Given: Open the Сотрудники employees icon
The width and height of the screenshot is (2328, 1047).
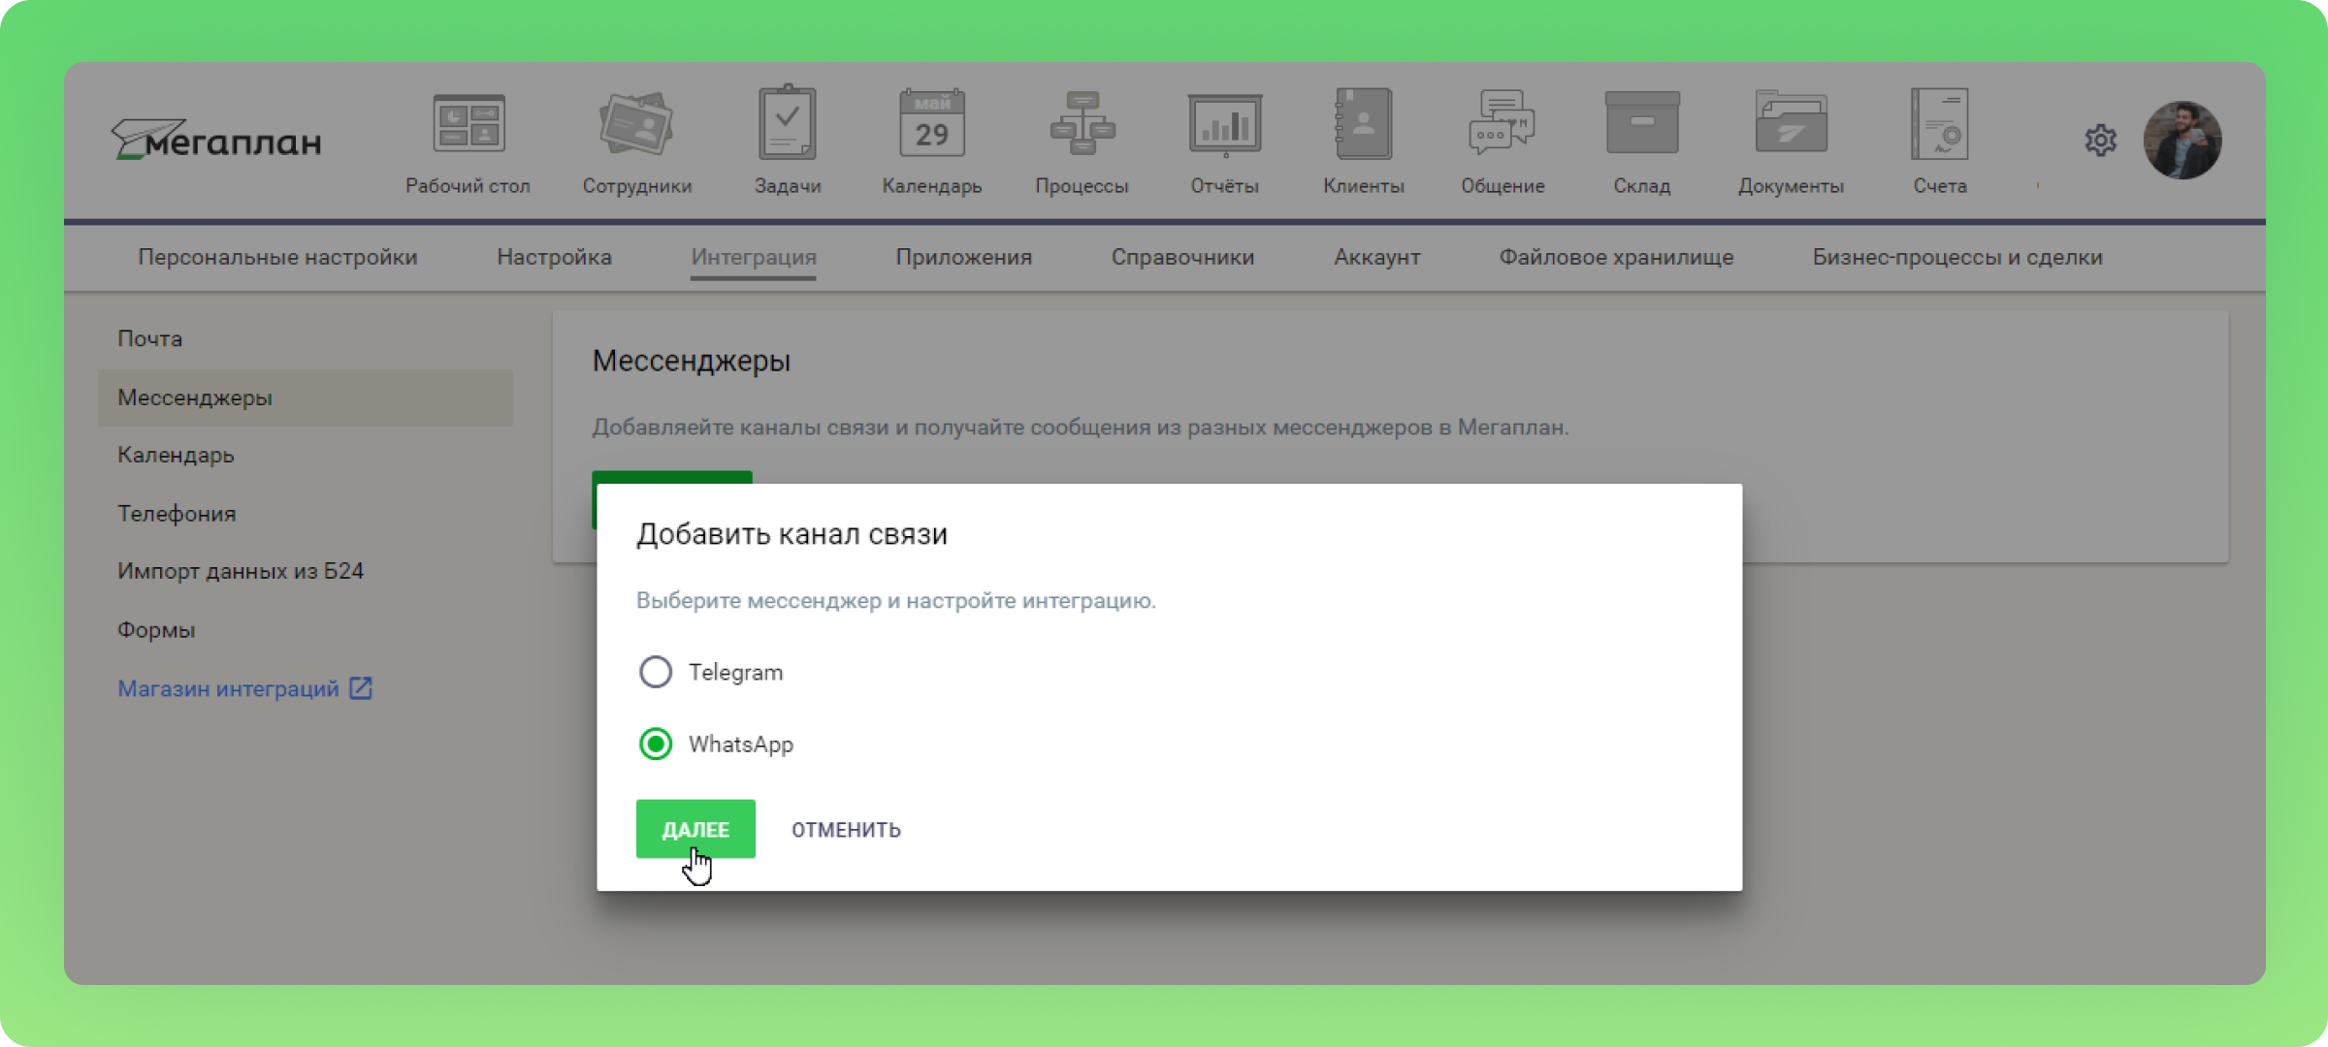Looking at the screenshot, I should (x=636, y=124).
